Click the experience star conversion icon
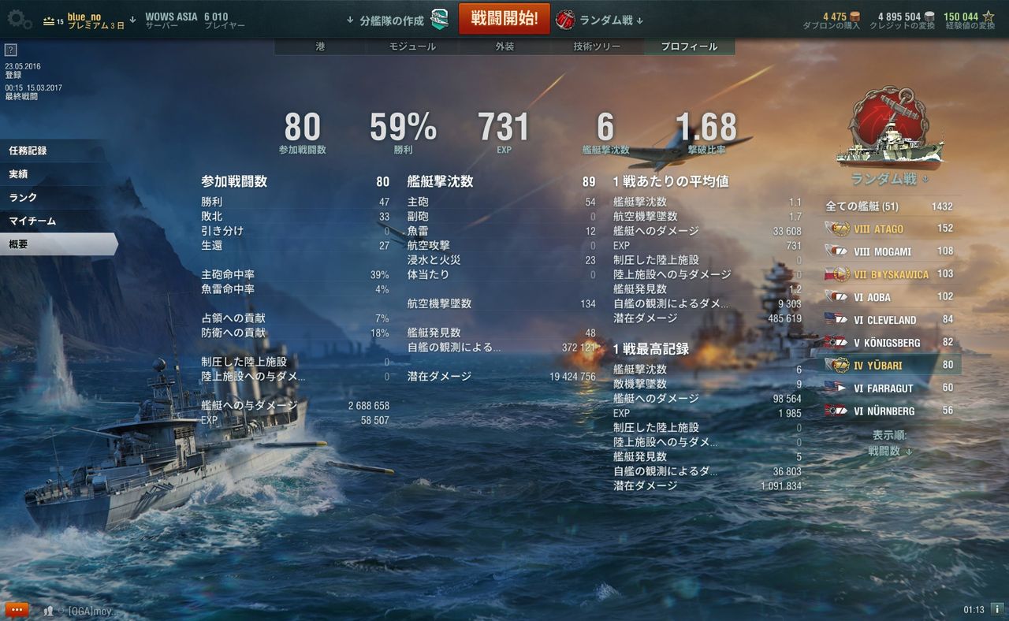The height and width of the screenshot is (621, 1009). click(x=989, y=16)
